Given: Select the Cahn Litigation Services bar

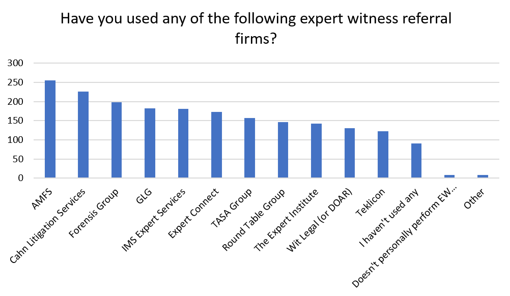Looking at the screenshot, I should pyautogui.click(x=83, y=135).
